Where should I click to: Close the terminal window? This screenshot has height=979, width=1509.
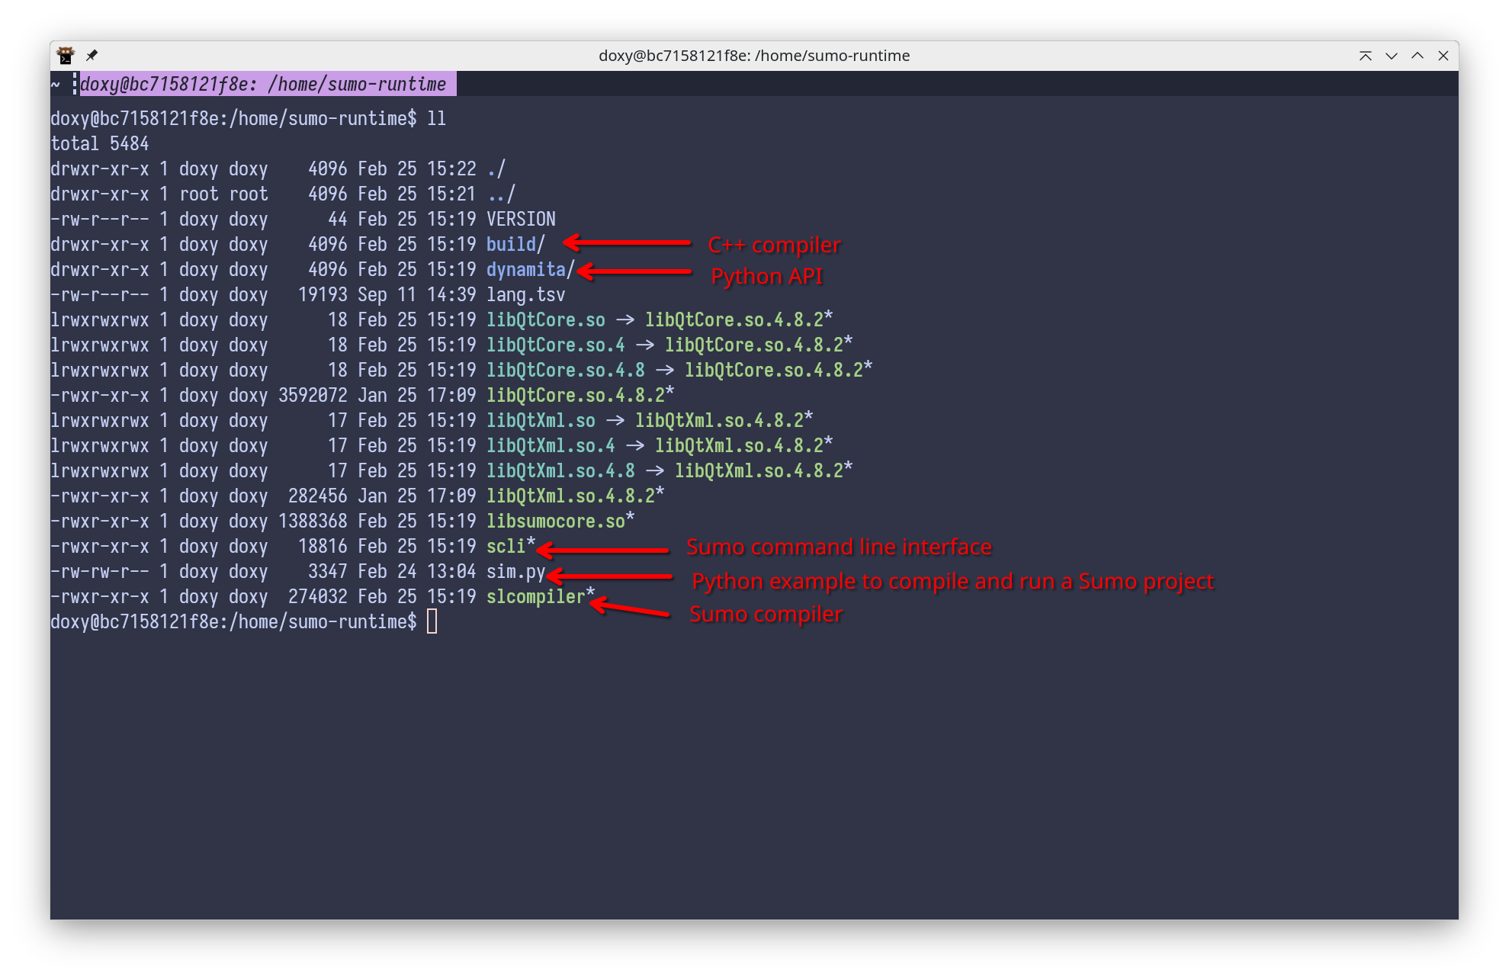(1443, 56)
